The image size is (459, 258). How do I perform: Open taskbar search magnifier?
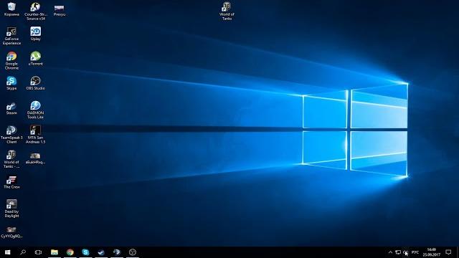click(x=23, y=252)
